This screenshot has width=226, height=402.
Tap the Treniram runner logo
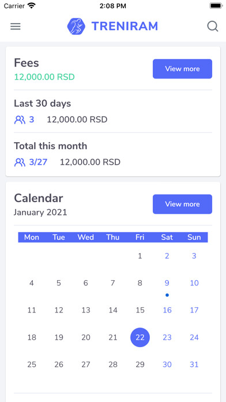click(x=76, y=26)
